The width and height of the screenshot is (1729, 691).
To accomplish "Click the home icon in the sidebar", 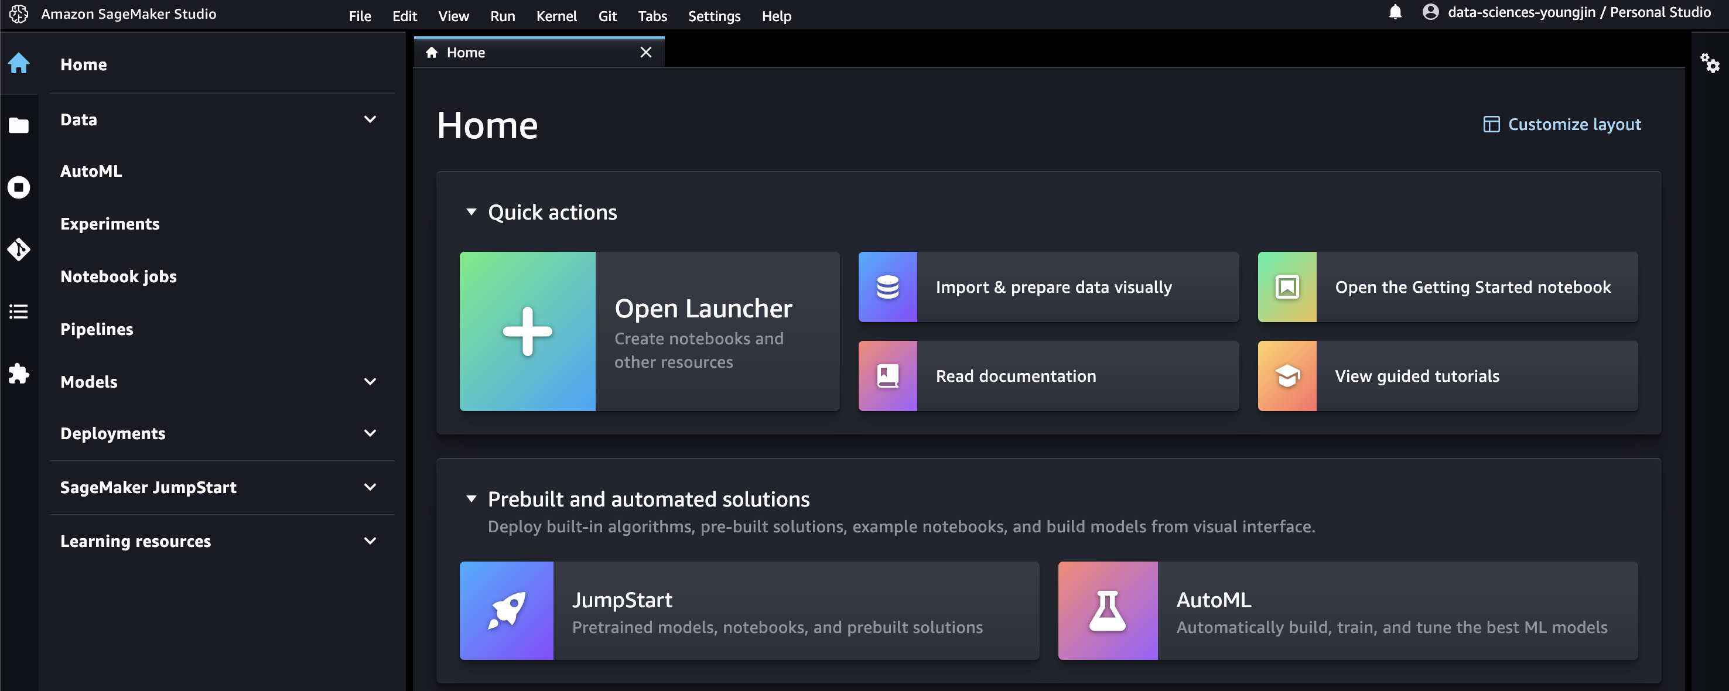I will pos(19,64).
